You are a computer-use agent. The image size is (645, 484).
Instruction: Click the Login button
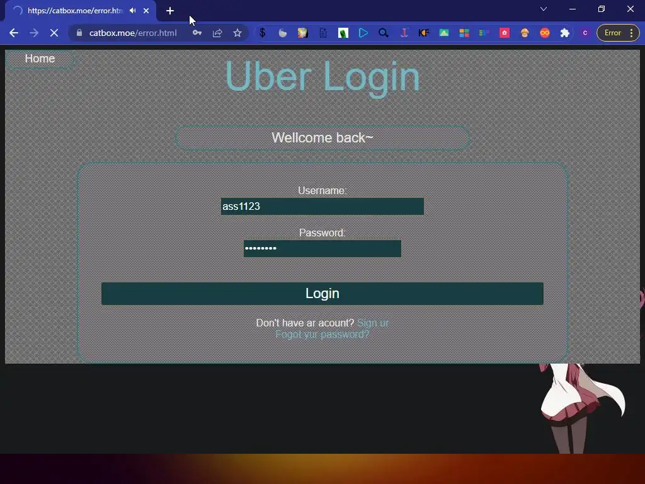point(322,294)
